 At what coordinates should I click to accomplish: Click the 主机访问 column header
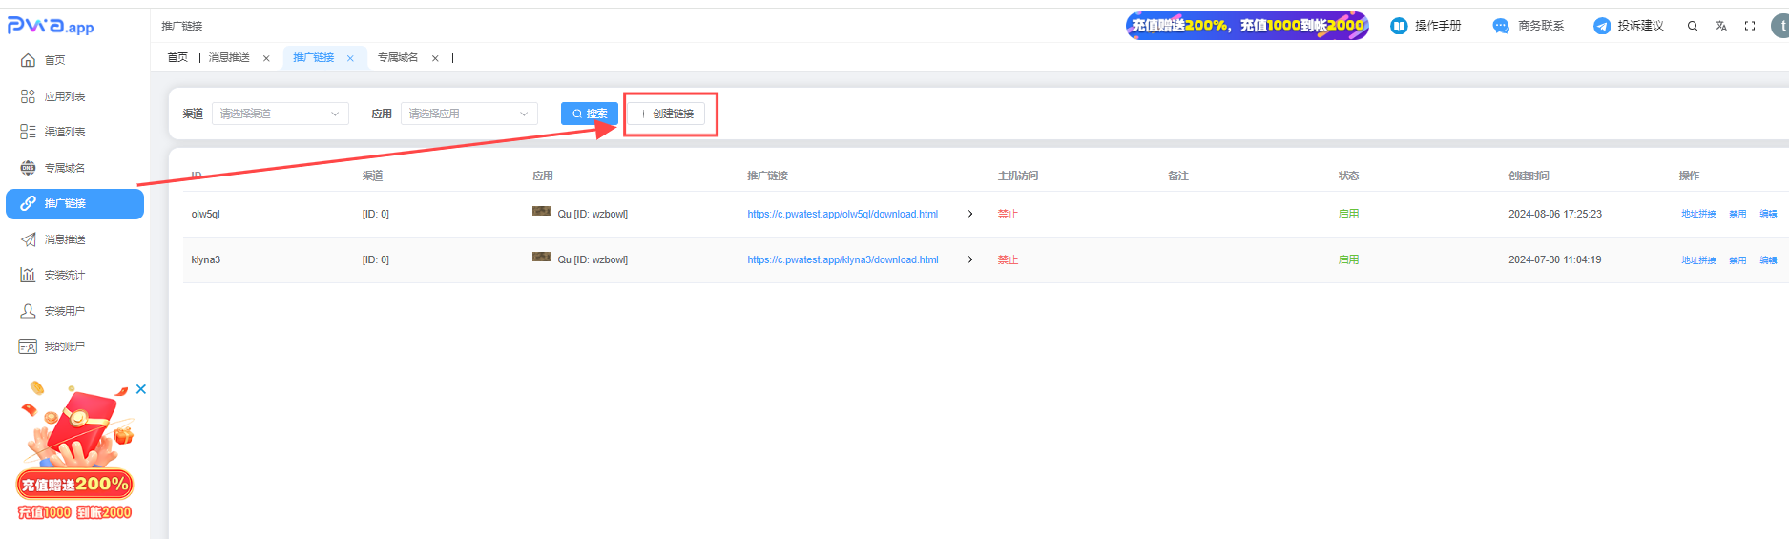[1018, 176]
